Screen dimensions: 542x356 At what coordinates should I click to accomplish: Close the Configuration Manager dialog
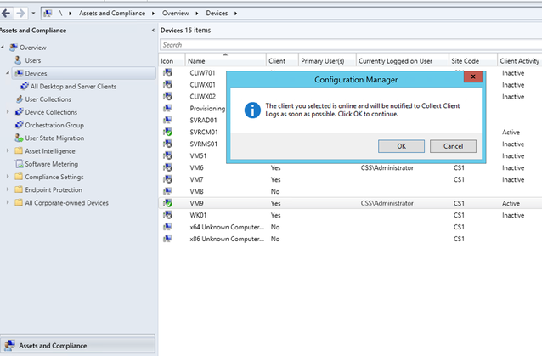coord(473,76)
